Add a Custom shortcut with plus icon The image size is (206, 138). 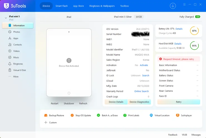point(46,122)
